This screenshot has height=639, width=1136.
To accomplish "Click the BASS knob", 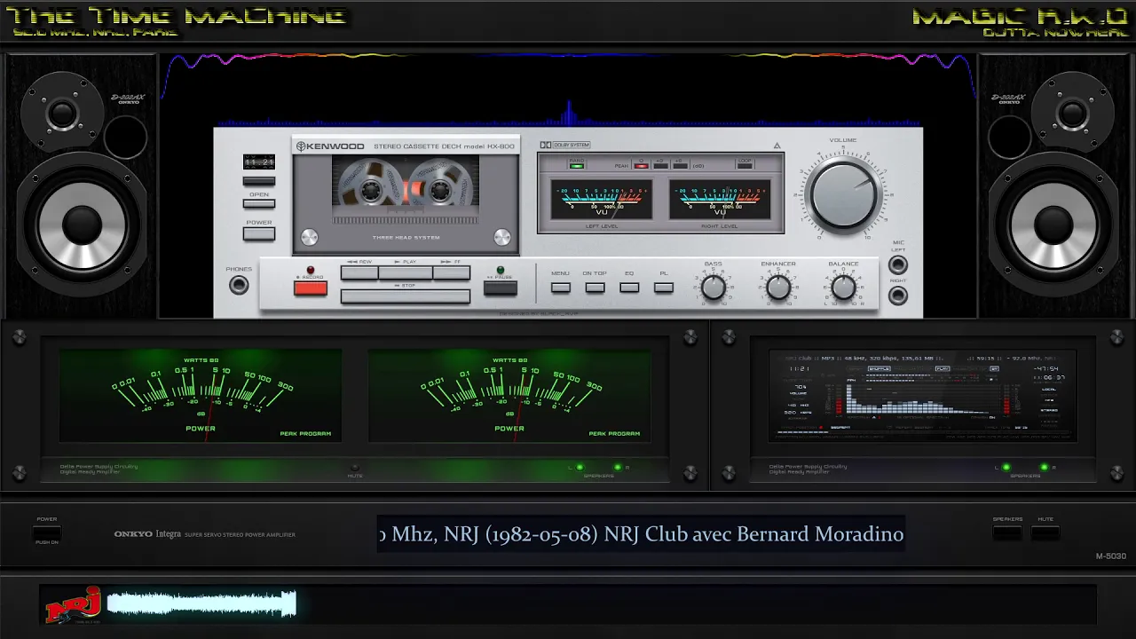I will [713, 288].
